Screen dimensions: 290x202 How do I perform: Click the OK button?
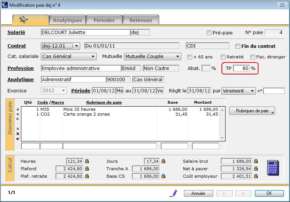[x=269, y=193]
